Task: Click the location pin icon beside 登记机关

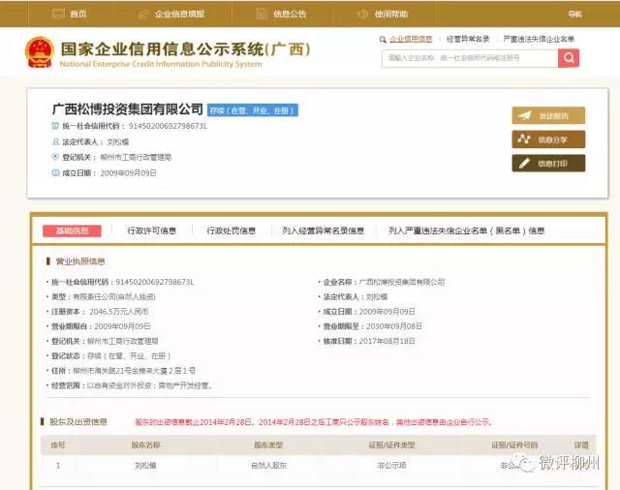Action: coord(55,157)
